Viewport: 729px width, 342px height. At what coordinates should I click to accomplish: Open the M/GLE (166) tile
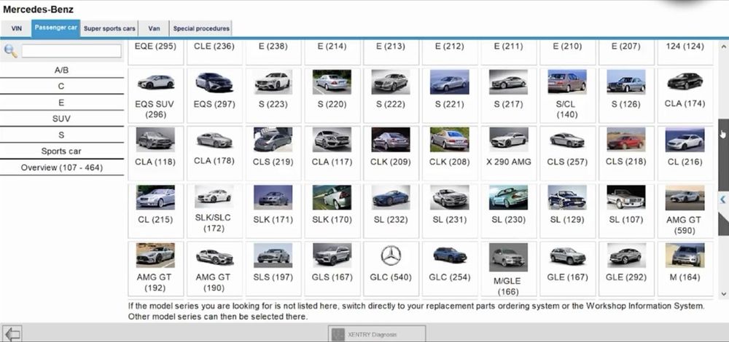tap(509, 269)
